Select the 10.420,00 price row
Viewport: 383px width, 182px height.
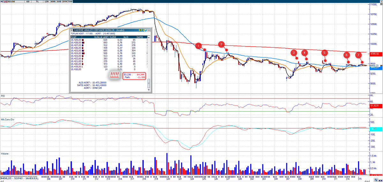tap(109, 64)
